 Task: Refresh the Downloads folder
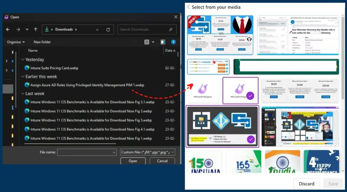[x=108, y=29]
